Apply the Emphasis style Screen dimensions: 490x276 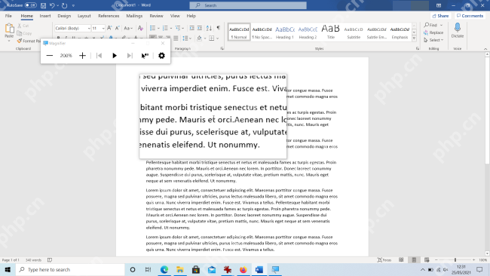click(400, 32)
